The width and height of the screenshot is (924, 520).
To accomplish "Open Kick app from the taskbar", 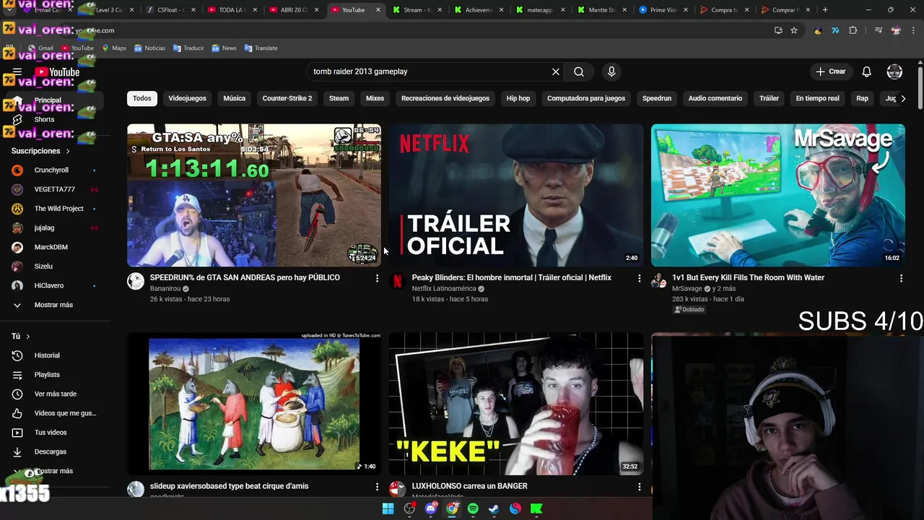I will point(536,508).
